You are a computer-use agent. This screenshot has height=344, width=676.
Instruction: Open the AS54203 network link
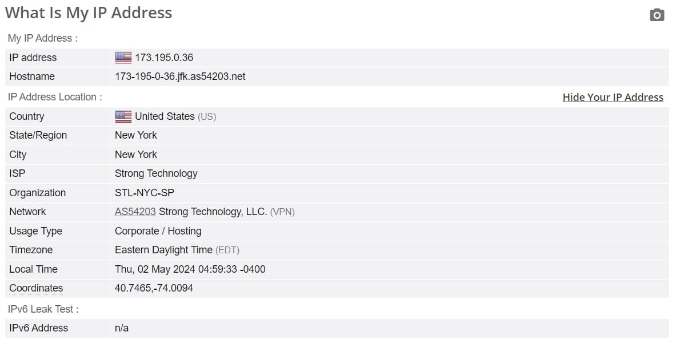click(135, 212)
